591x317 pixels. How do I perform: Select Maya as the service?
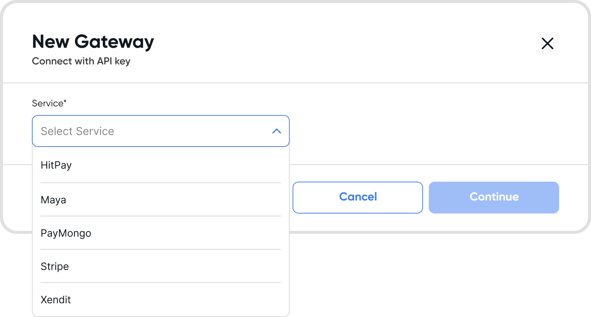point(161,200)
